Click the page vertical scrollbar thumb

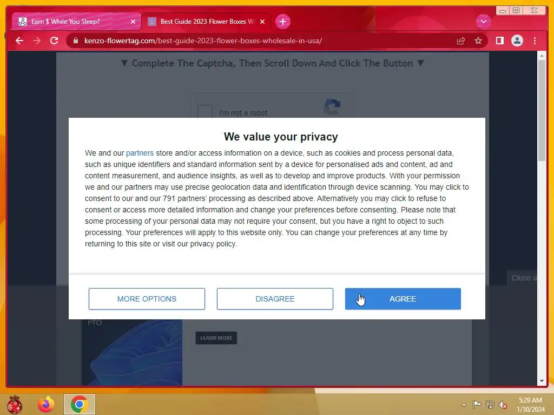[542, 110]
